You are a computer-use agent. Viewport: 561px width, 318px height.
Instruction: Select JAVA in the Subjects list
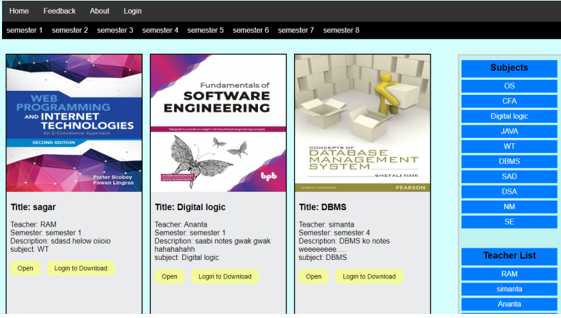tap(509, 131)
